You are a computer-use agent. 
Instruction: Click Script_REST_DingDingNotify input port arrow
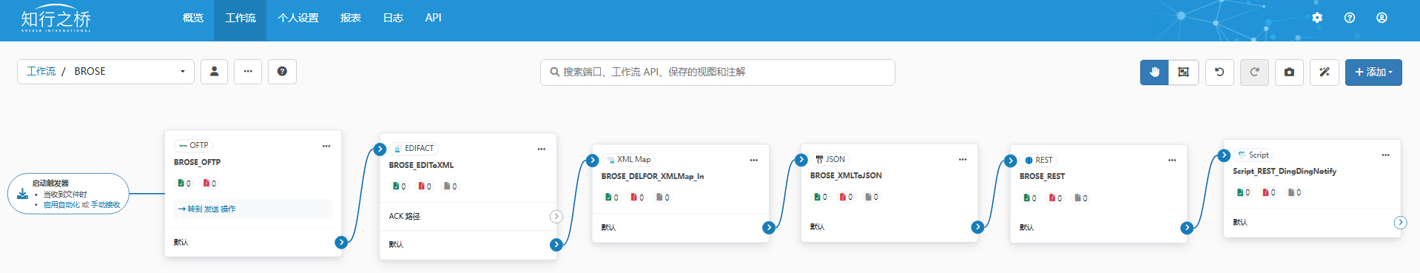(x=1224, y=155)
